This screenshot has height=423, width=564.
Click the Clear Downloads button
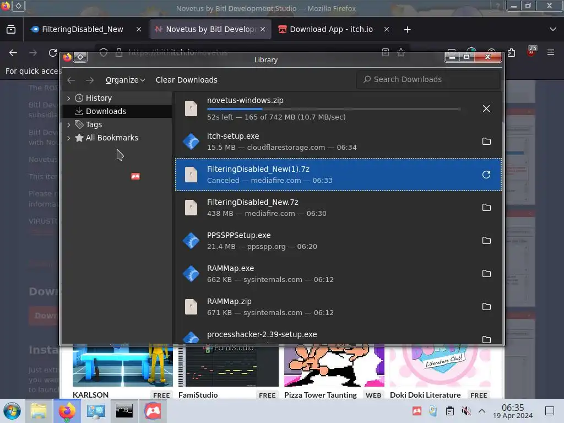click(x=186, y=80)
